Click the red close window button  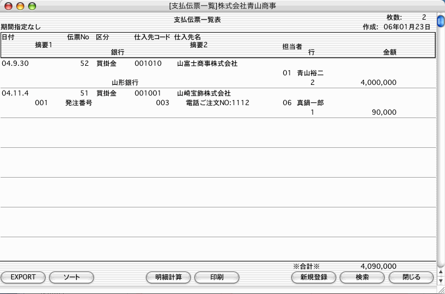[7, 6]
